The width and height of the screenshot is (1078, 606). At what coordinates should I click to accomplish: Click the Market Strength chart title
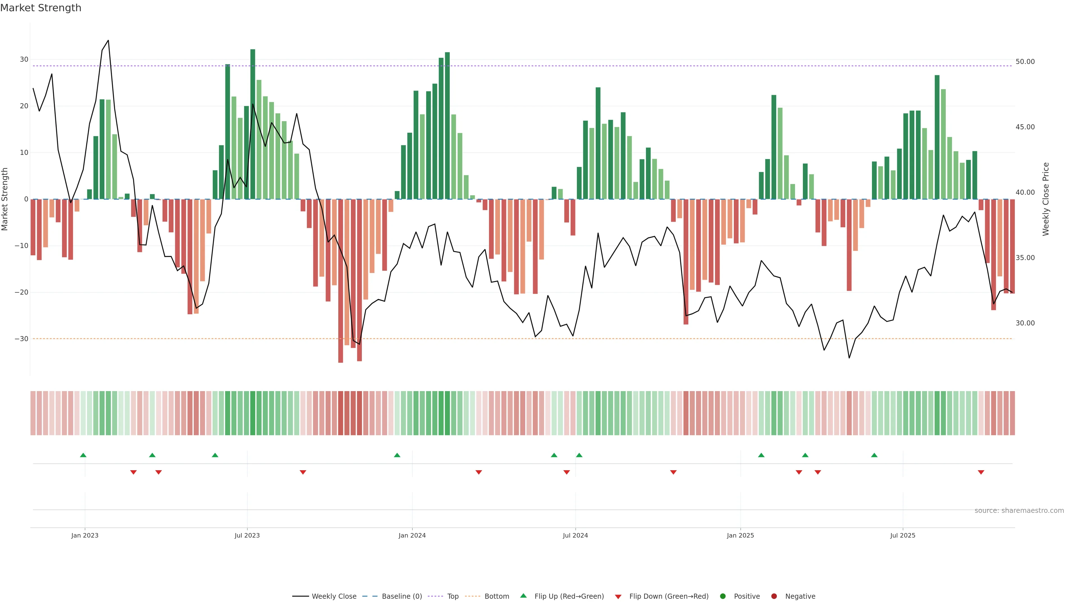pos(41,8)
